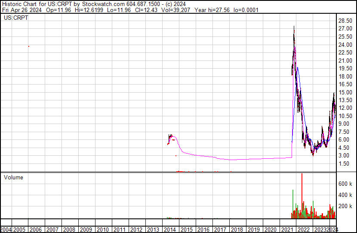Screen dimensions: 357x233
Task: Select the 2021 year axis label
Action: [x=287, y=230]
